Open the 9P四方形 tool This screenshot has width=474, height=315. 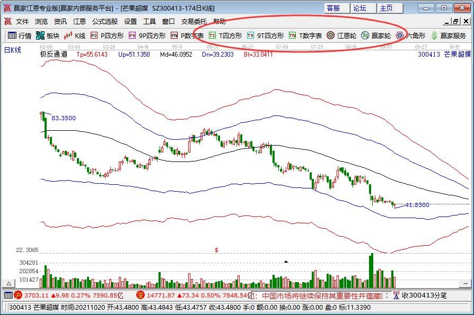[x=147, y=35]
